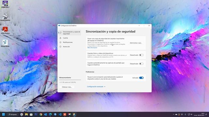The image size is (209, 117).
Task: Click the OneDrive cloud icon in system tray
Action: click(176, 114)
